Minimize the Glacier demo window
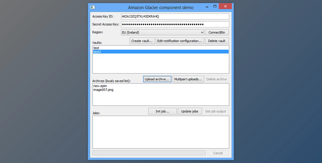 click(207, 6)
